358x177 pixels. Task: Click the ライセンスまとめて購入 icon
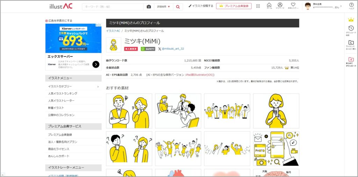[351, 45]
